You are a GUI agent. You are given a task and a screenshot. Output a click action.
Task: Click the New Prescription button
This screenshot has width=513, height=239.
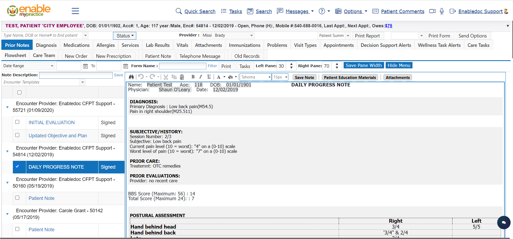[114, 56]
